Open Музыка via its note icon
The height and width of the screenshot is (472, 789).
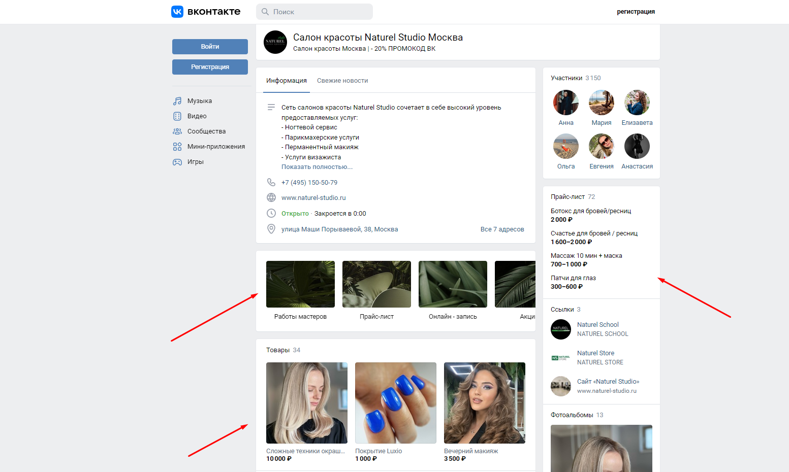[x=177, y=101]
